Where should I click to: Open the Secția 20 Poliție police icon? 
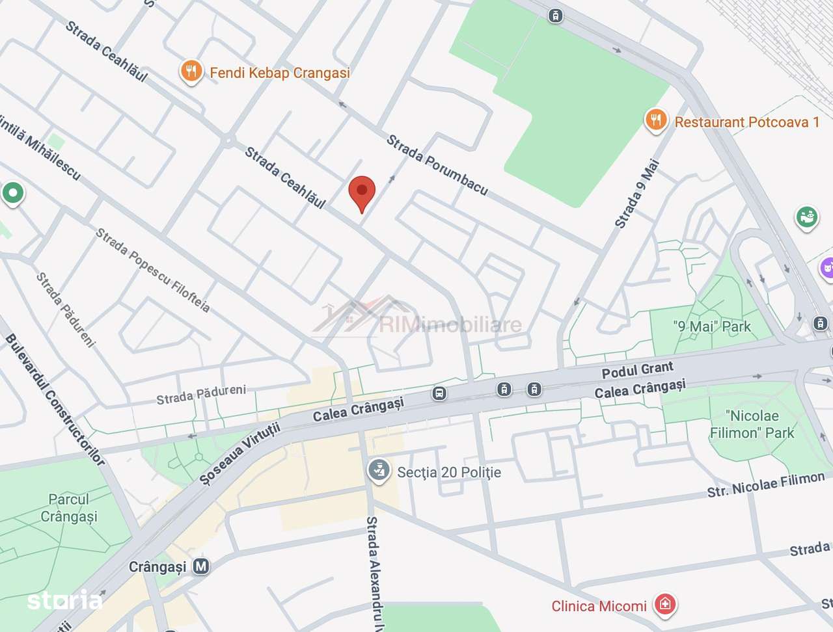(379, 471)
